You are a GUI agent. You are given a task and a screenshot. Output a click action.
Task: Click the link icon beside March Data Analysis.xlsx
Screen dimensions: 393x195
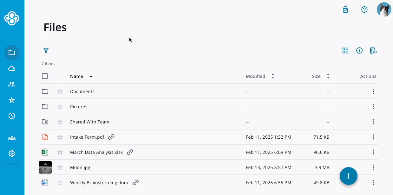130,152
